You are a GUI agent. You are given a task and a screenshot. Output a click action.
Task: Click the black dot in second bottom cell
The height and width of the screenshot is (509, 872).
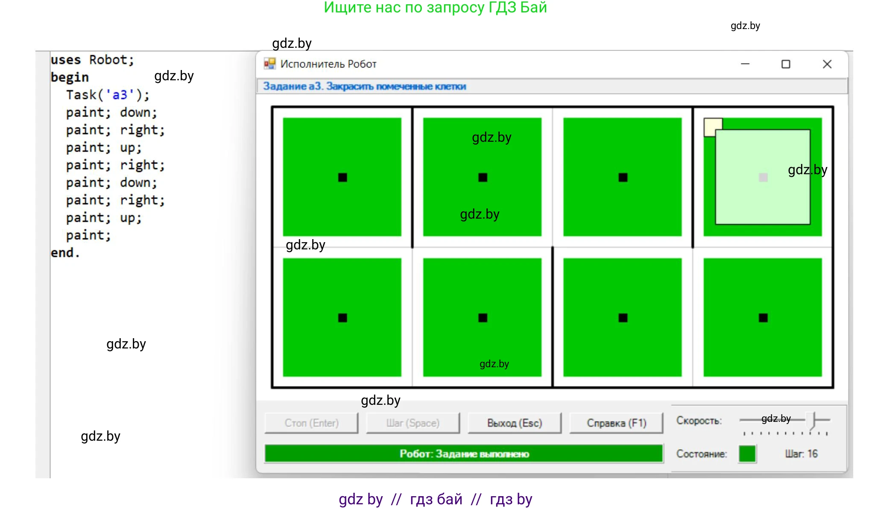point(483,318)
